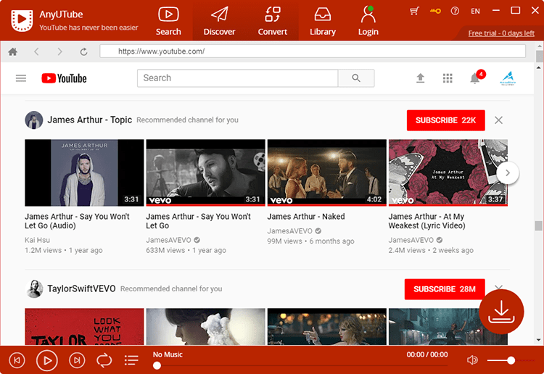Subscribe to James Arthur - Topic channel
The image size is (544, 374).
(x=445, y=120)
